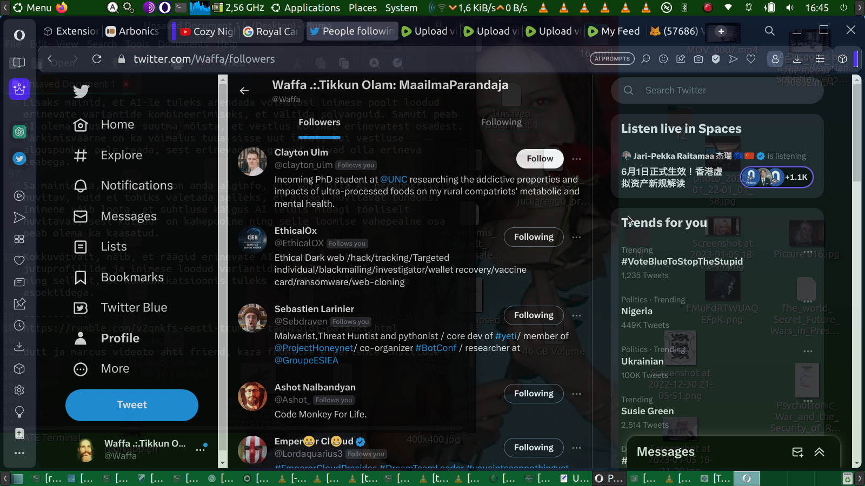Open options for the Nigeria trend

coord(808,301)
